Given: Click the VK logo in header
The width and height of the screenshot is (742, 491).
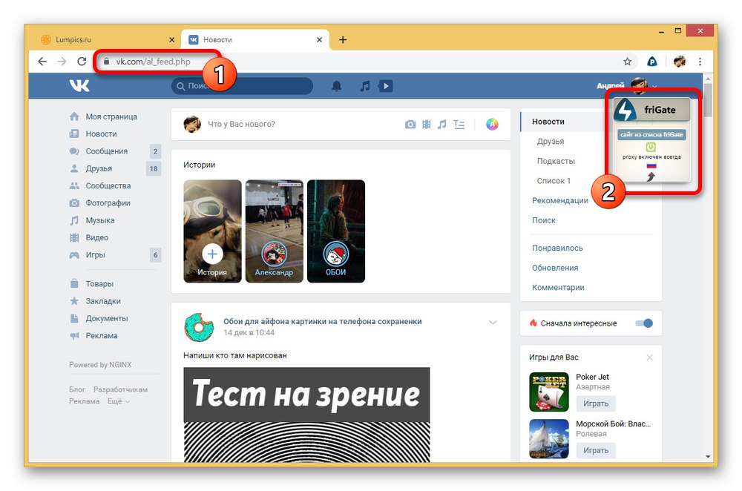Looking at the screenshot, I should click(79, 85).
